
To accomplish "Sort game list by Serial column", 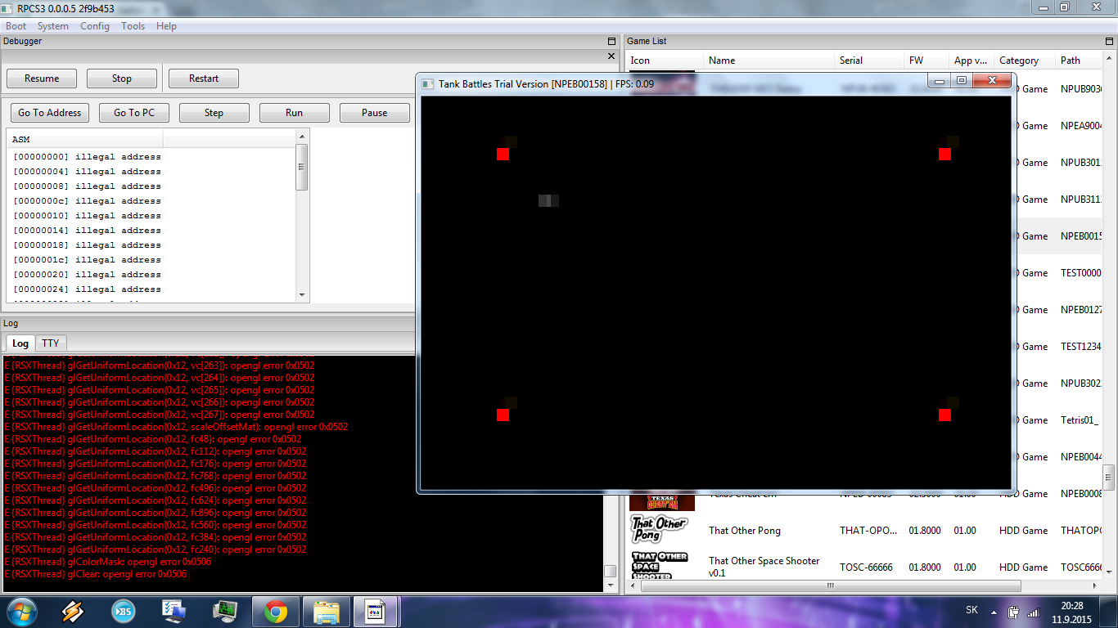I will (x=851, y=61).
